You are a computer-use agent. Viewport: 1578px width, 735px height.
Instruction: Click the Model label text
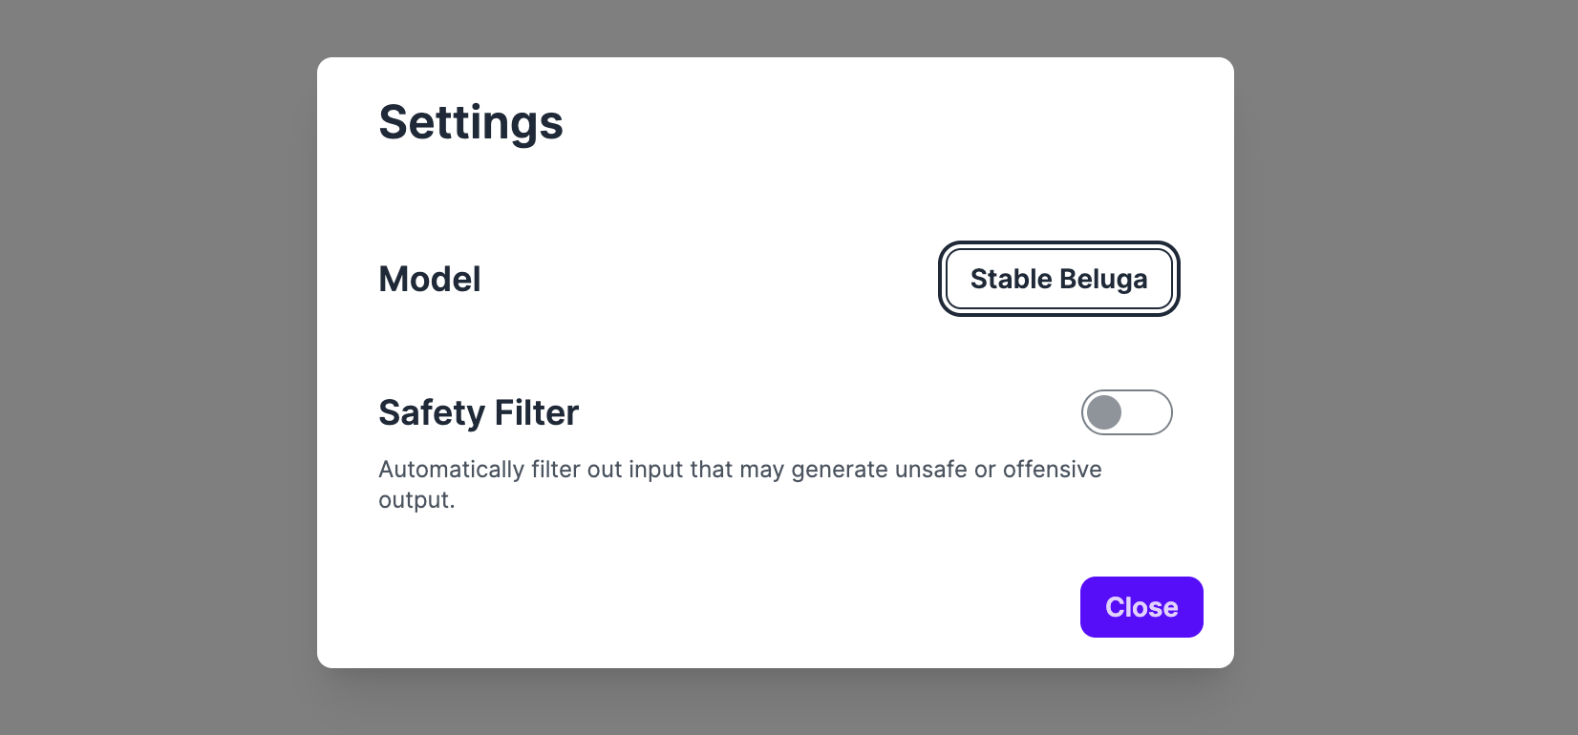pyautogui.click(x=430, y=279)
